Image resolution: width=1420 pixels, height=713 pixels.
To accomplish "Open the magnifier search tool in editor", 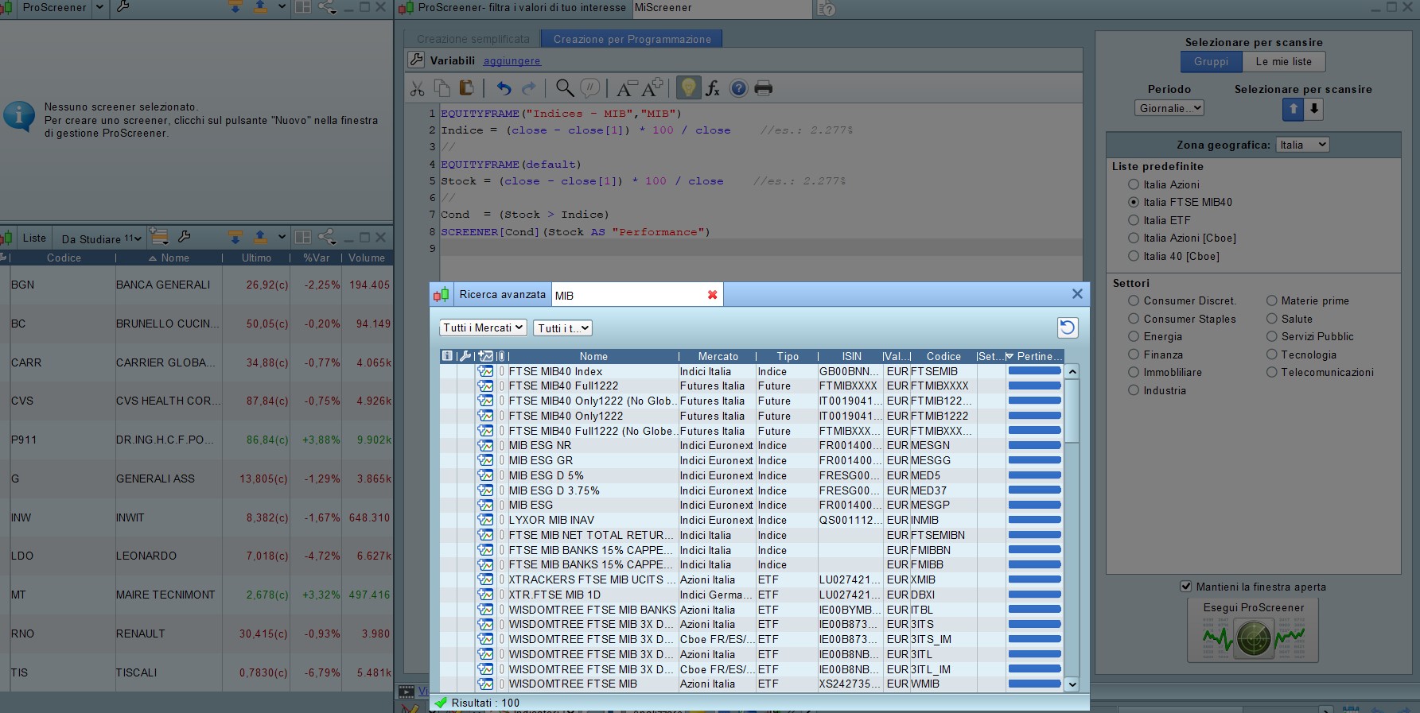I will 564,88.
